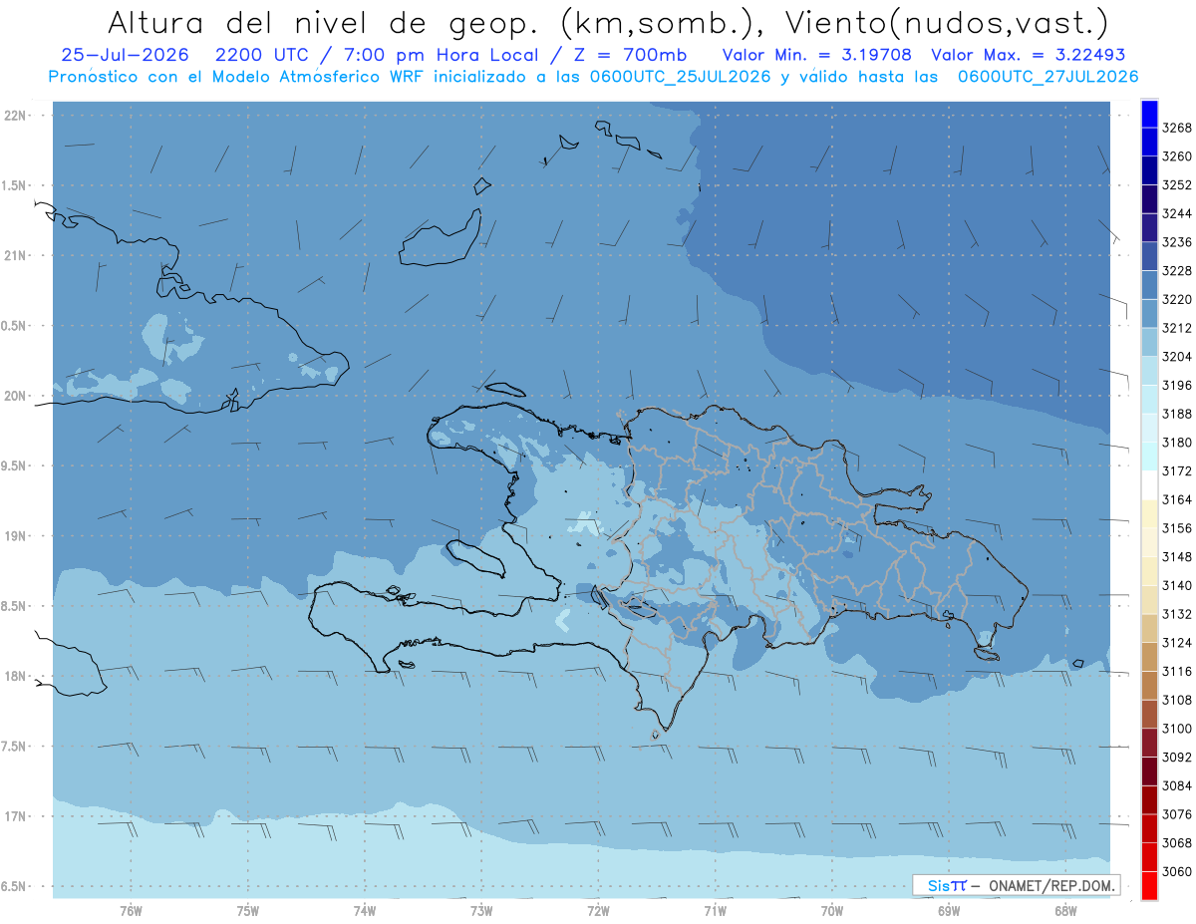The image size is (1196, 924).
Task: Click the '74W' longitude label
Action: tap(365, 910)
